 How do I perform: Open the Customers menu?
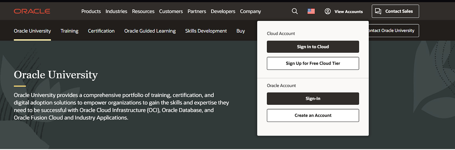coord(171,11)
